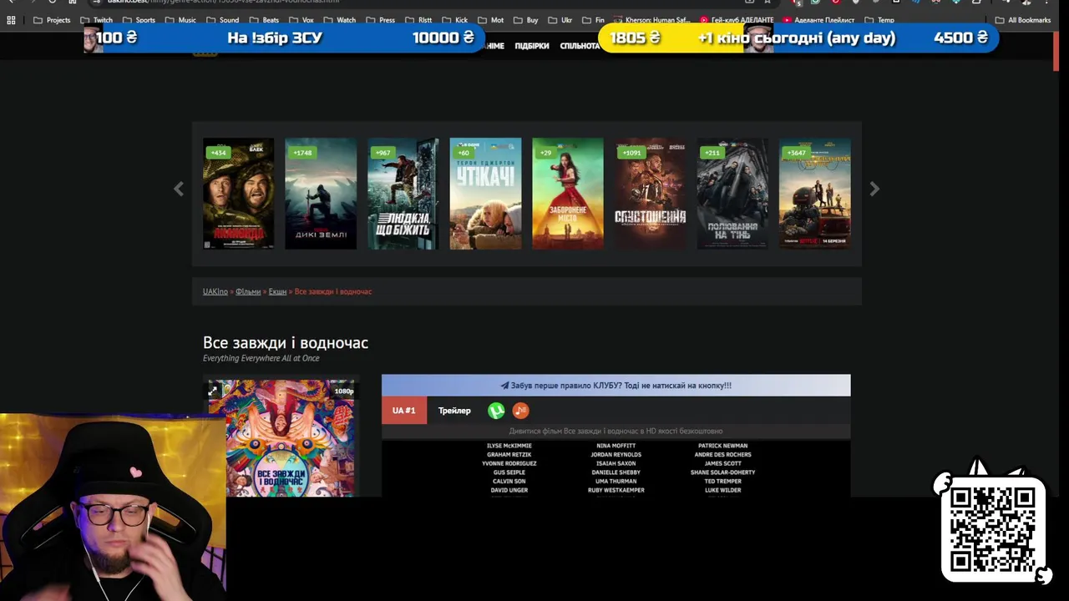Screen dimensions: 1069x601
Task: Open the Buy bookmark folder
Action: click(526, 20)
